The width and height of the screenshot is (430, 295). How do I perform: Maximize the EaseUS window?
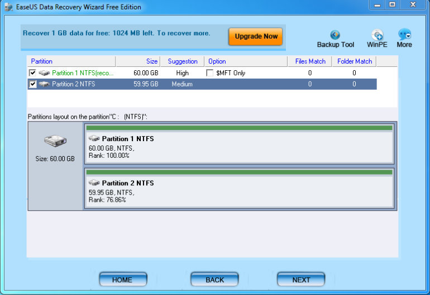pyautogui.click(x=393, y=5)
